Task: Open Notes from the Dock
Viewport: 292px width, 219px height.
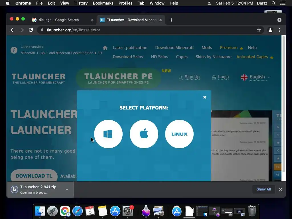Action: [103, 211]
